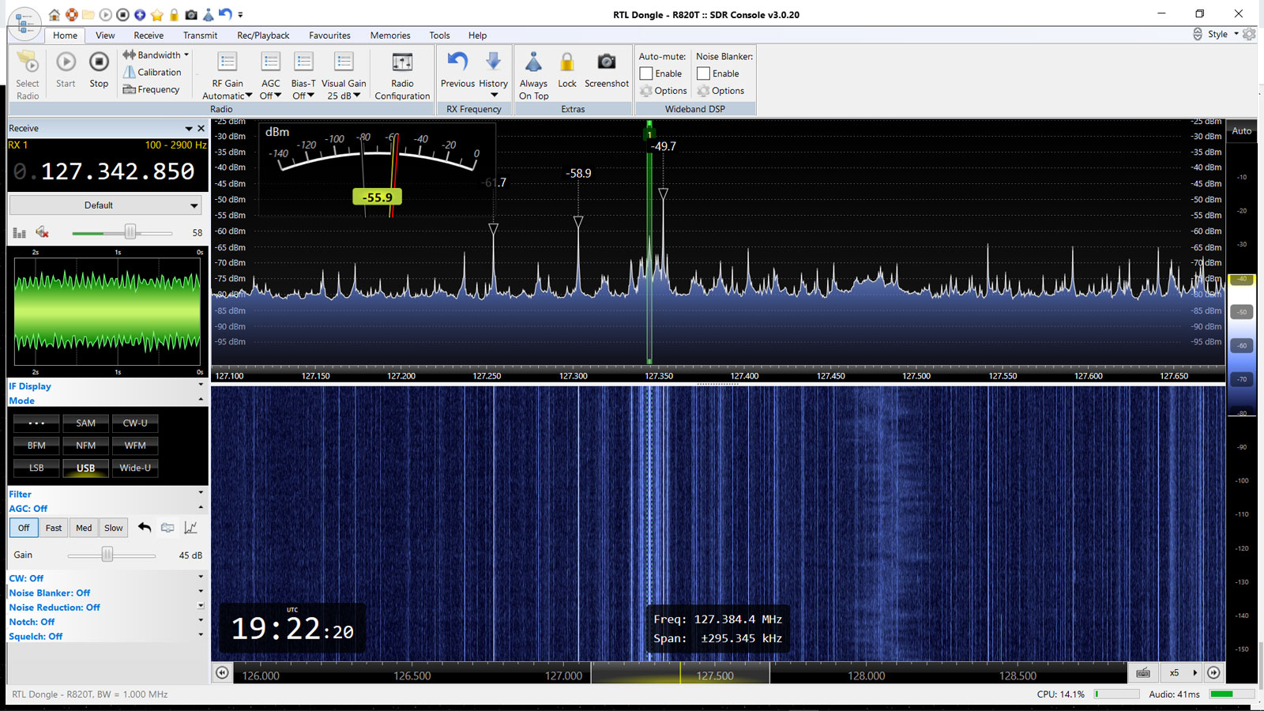This screenshot has width=1264, height=711.
Task: Open History frequency dropdown
Action: pyautogui.click(x=493, y=76)
